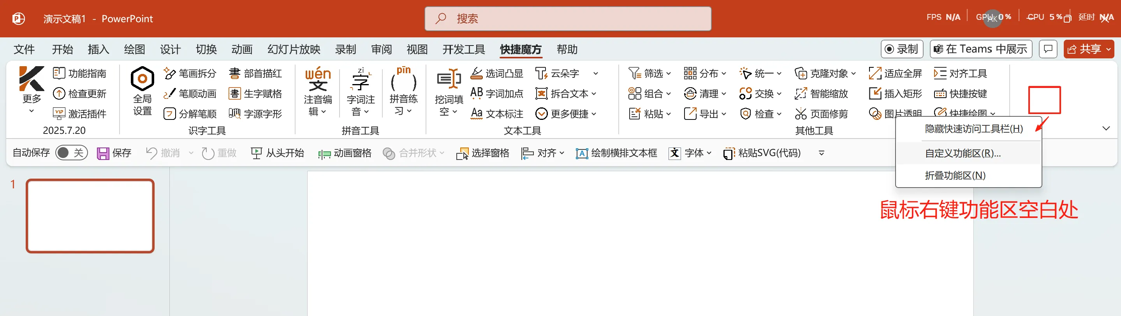
Task: Click 绘制横排文本框 tool
Action: [x=616, y=153]
